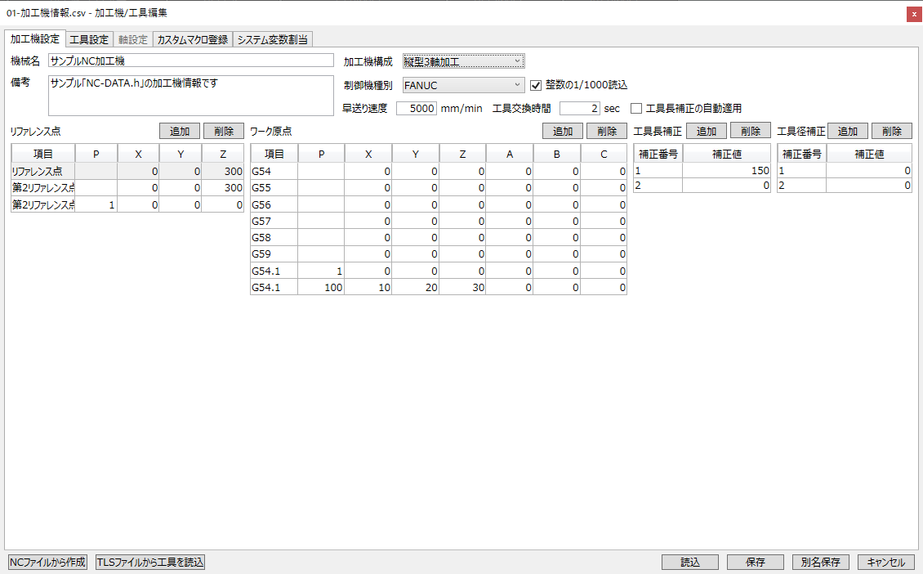Click TLSファイルから工具を読込 button

pos(150,562)
